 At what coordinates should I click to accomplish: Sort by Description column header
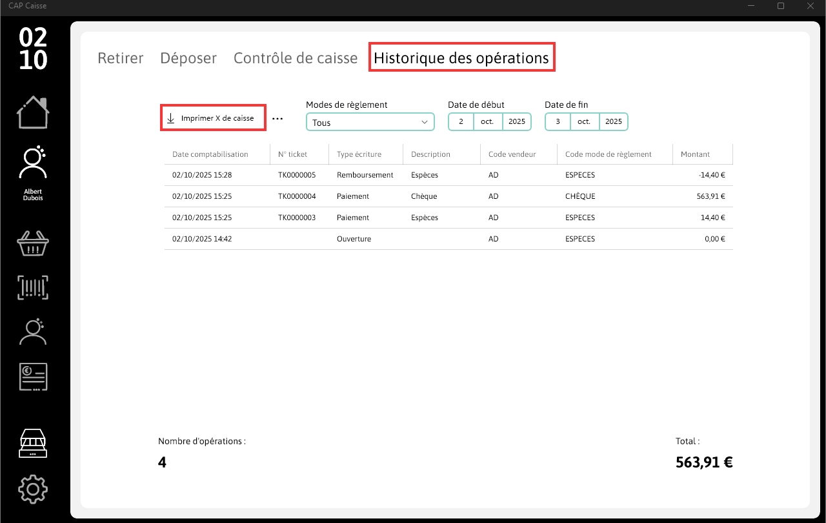coord(441,154)
